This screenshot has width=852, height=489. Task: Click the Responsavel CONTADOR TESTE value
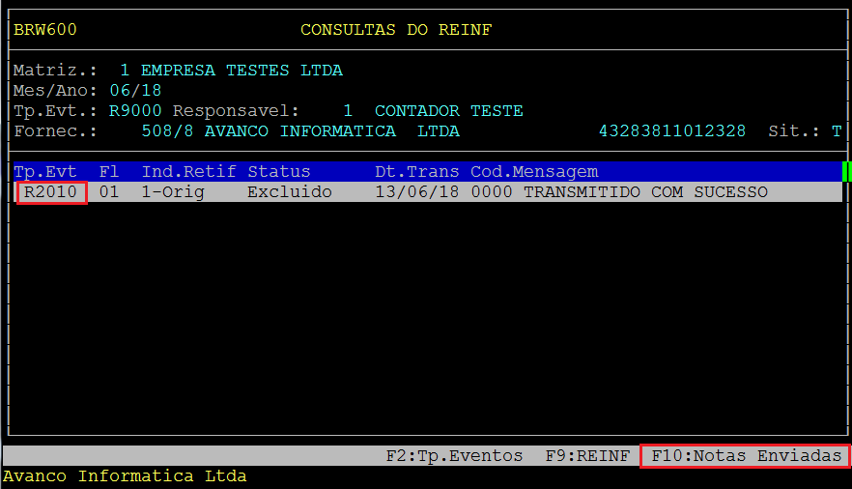click(x=448, y=110)
